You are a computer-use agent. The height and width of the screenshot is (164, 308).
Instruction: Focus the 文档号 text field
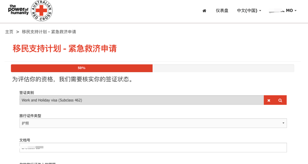(x=153, y=147)
